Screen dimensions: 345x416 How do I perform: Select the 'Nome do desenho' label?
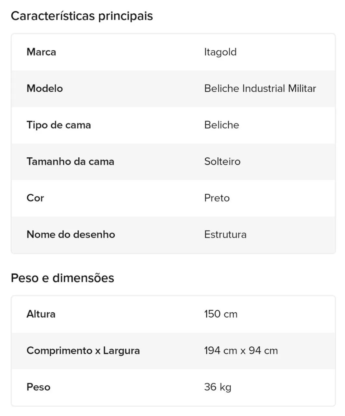[71, 234]
